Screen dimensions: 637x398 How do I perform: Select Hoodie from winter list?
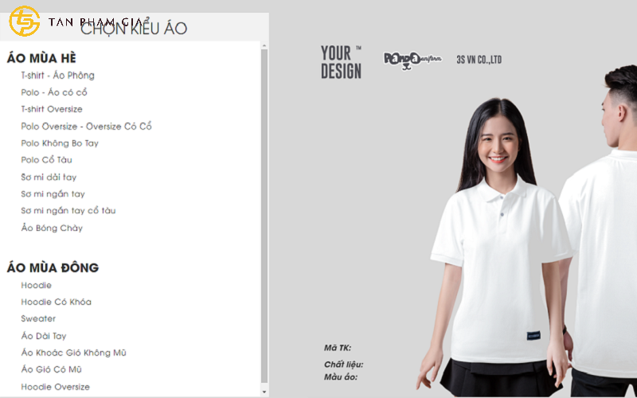[x=37, y=285]
